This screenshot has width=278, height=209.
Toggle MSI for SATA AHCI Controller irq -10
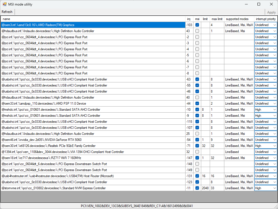[197, 110]
